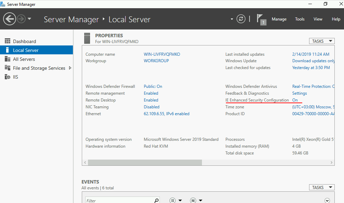Viewport: 344px width, 203px height.
Task: Click Ethernet address 62.109.6.55 link
Action: 166,114
